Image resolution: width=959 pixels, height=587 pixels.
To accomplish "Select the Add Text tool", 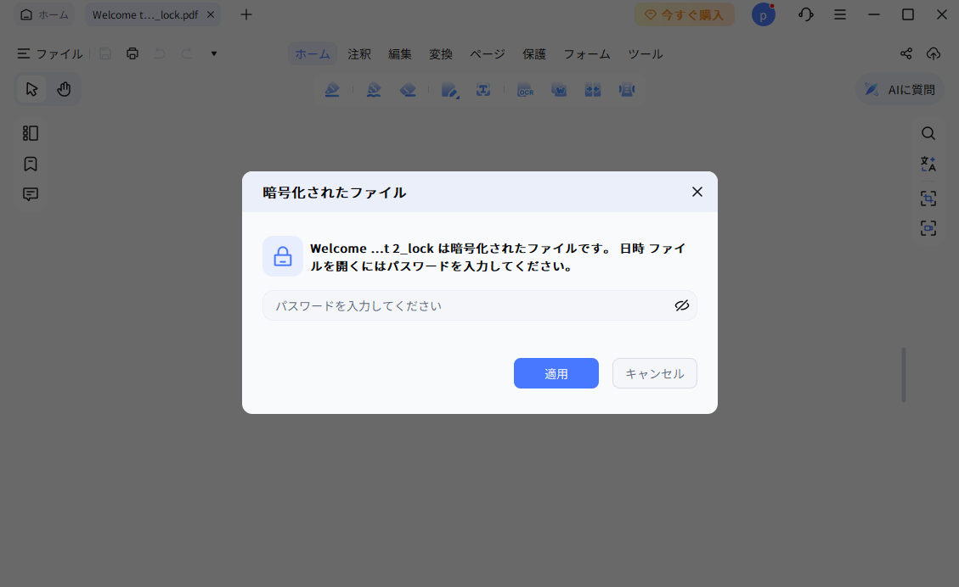I will coord(484,89).
